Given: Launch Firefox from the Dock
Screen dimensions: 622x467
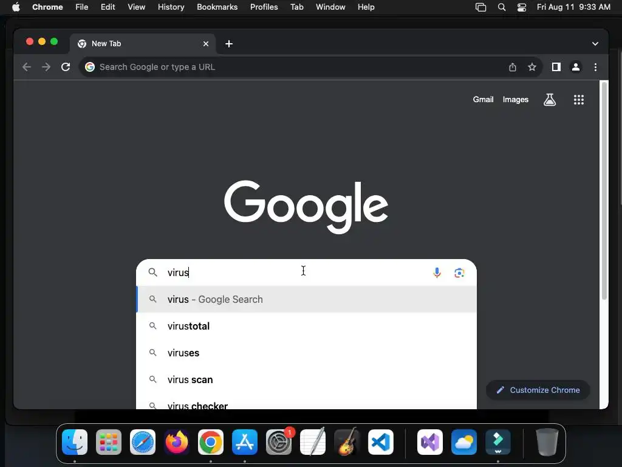Looking at the screenshot, I should click(177, 442).
